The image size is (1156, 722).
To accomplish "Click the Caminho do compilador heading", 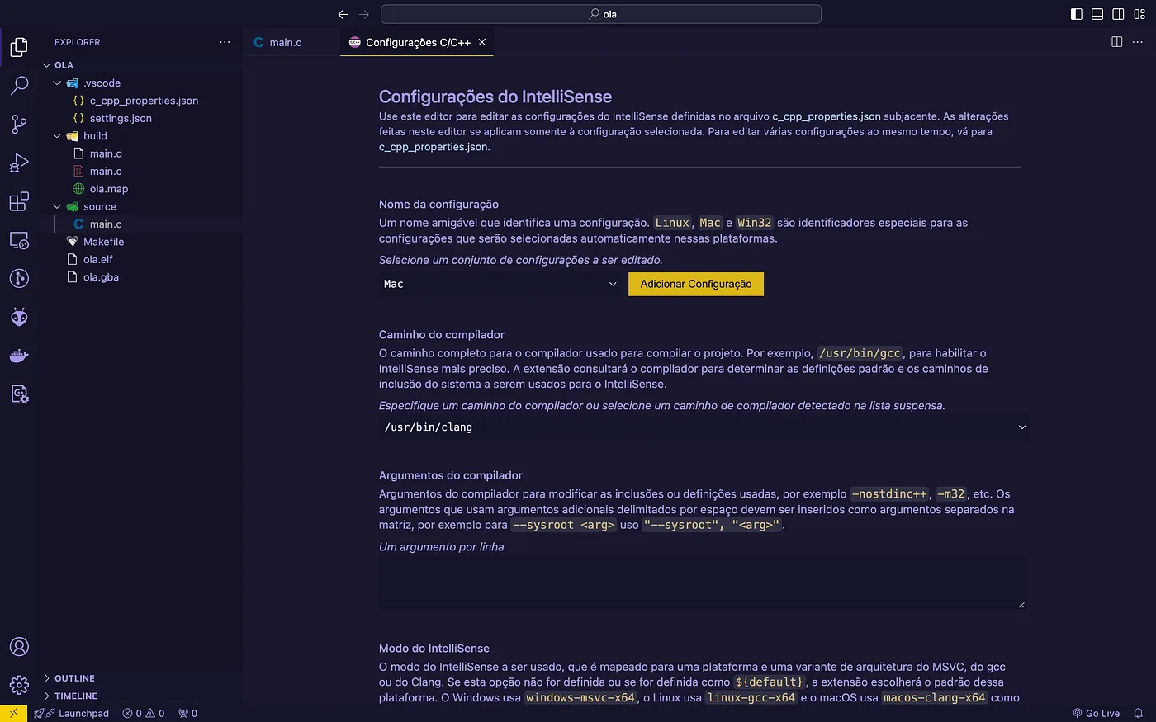I will click(442, 335).
